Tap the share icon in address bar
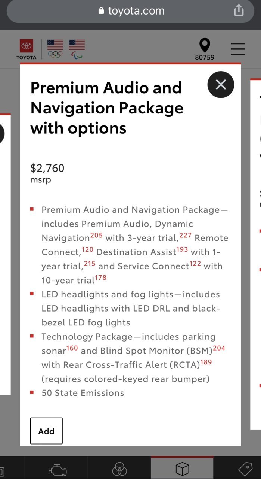Screen dimensions: 261x479 click(239, 10)
